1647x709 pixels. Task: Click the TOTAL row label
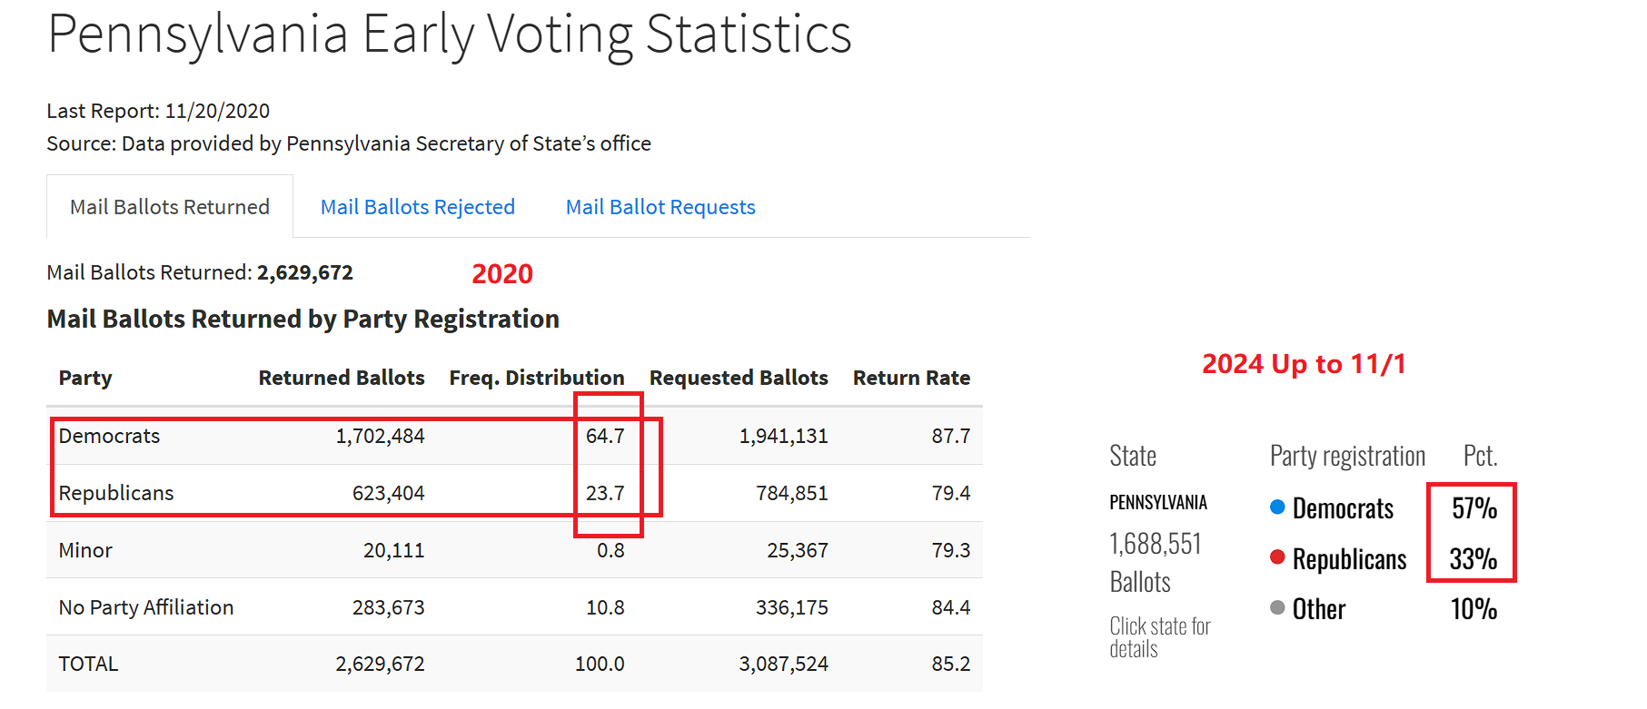[x=88, y=664]
